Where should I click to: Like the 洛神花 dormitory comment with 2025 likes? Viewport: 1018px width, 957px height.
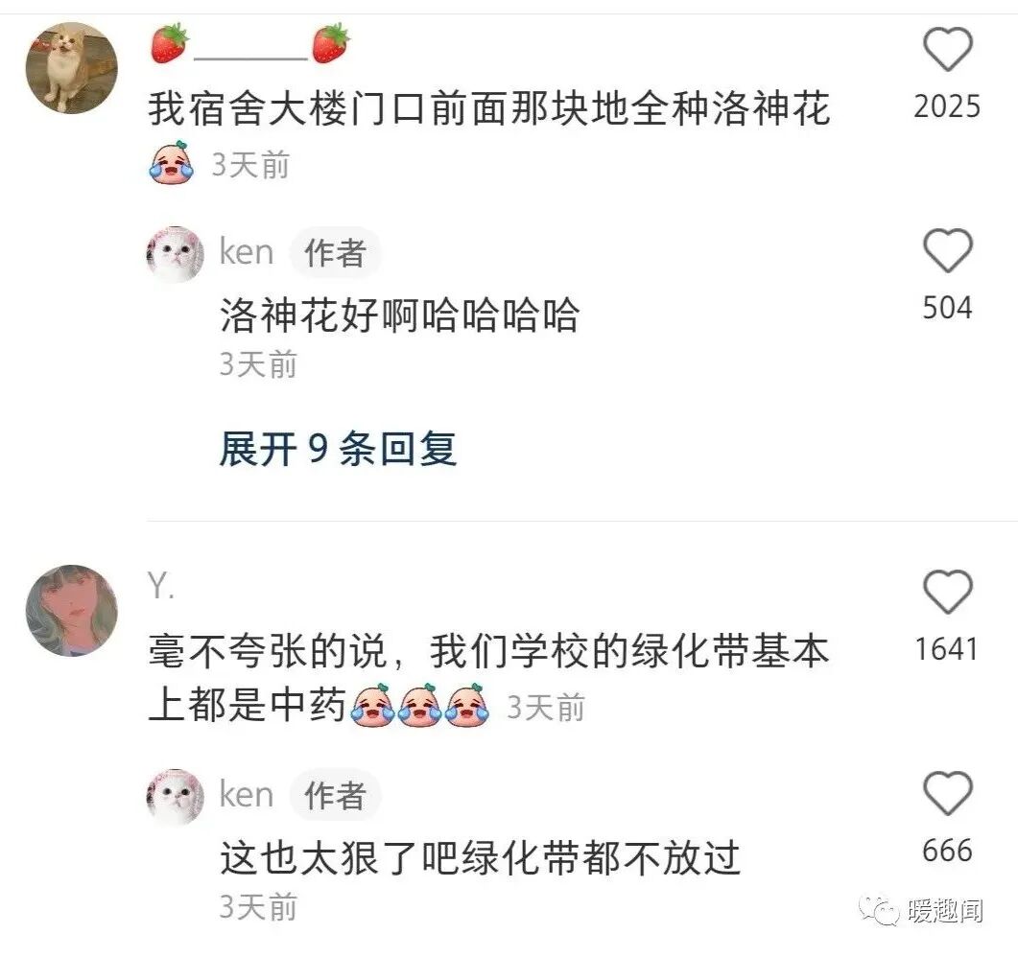point(947,49)
